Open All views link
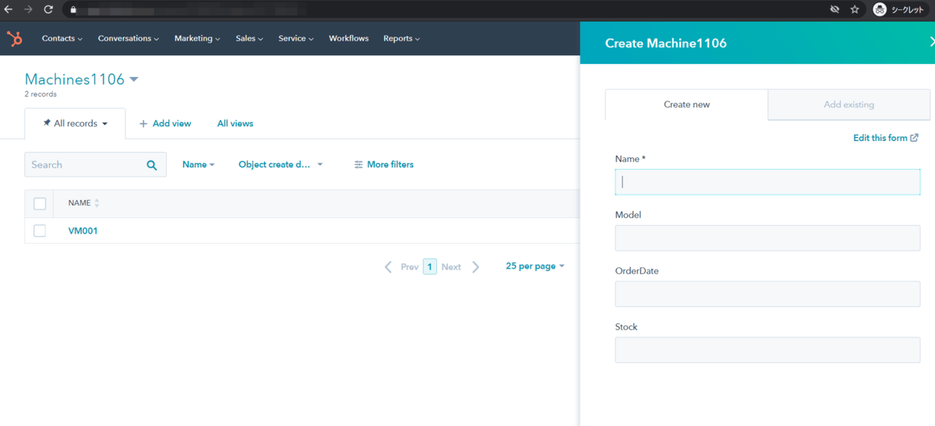 tap(235, 123)
